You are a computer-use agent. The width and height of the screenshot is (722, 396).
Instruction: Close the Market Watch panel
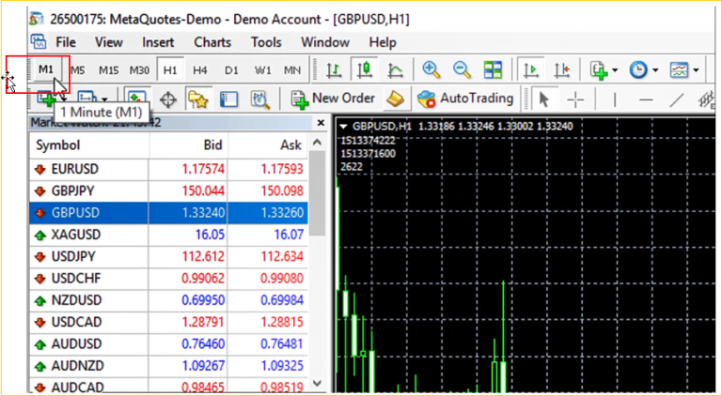(x=321, y=123)
